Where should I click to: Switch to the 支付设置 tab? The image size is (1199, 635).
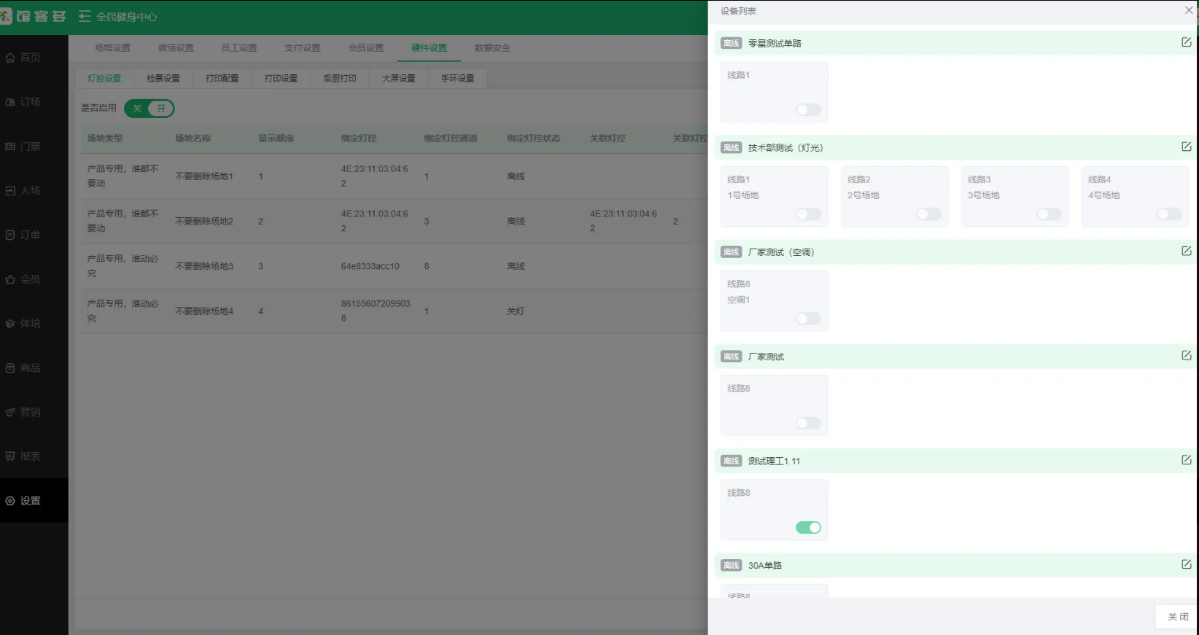tap(303, 48)
